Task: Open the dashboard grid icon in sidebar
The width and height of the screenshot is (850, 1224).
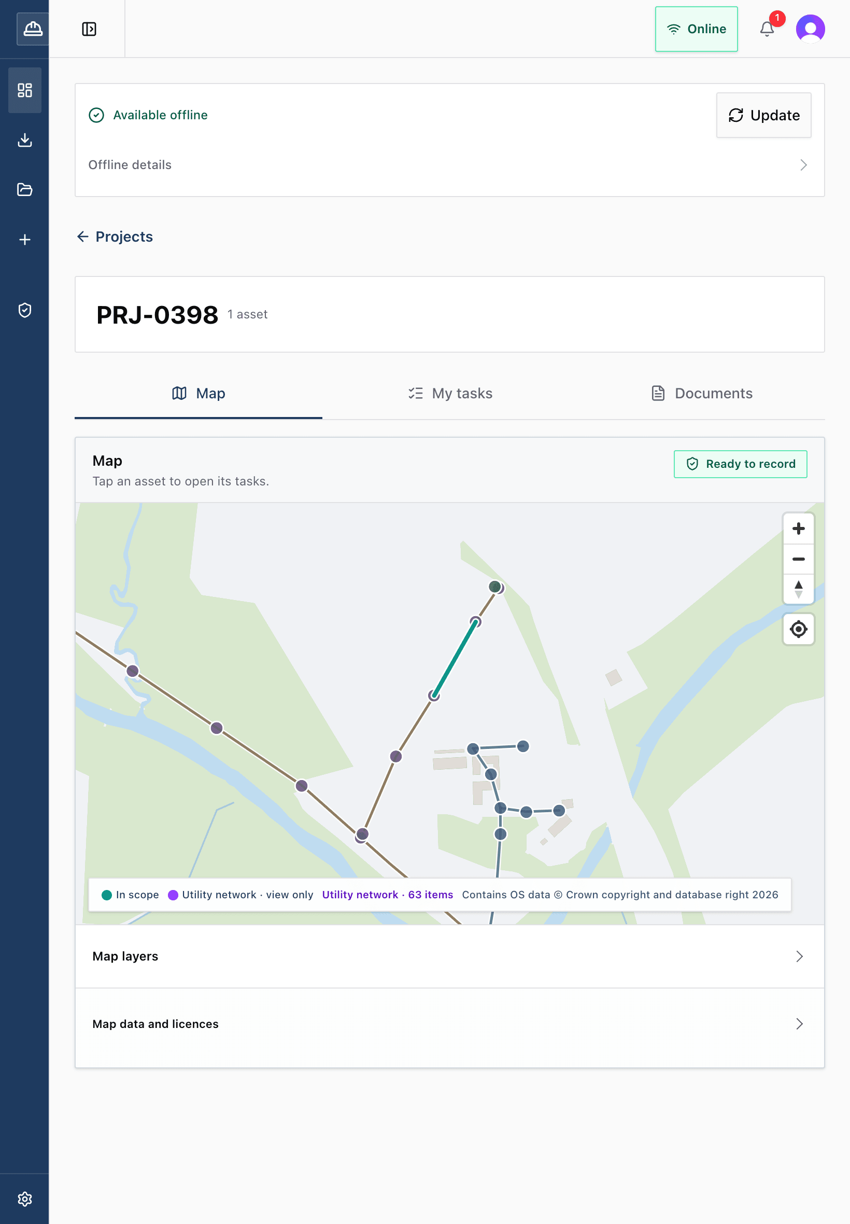Action: [x=24, y=90]
